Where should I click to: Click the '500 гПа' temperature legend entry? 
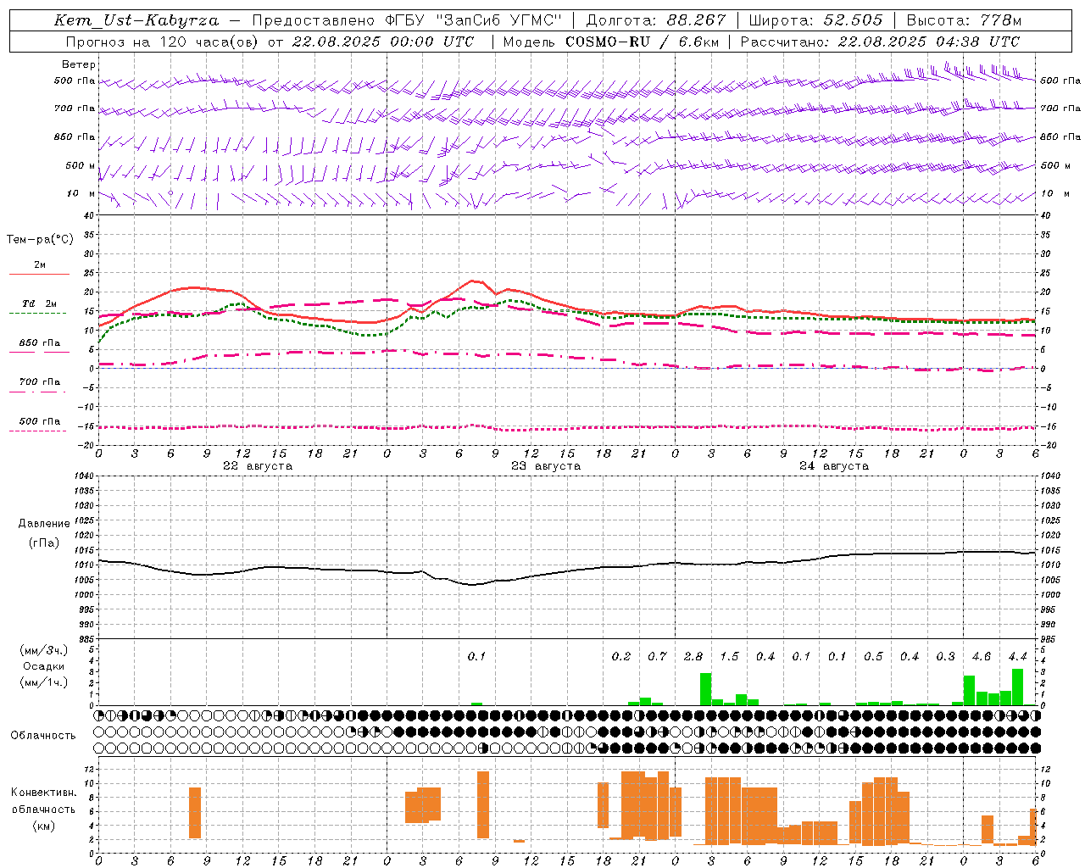[40, 421]
